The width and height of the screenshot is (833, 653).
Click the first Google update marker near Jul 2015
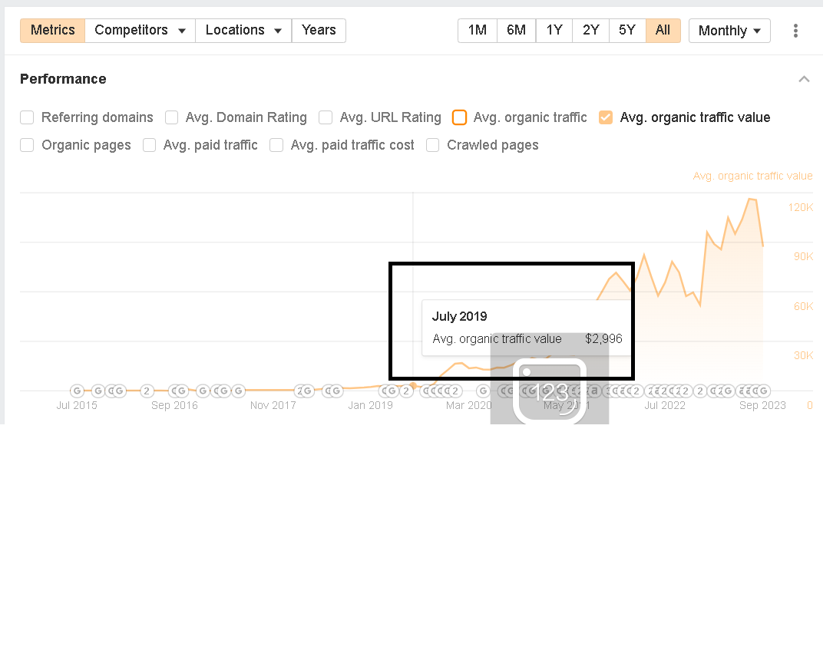coord(77,391)
